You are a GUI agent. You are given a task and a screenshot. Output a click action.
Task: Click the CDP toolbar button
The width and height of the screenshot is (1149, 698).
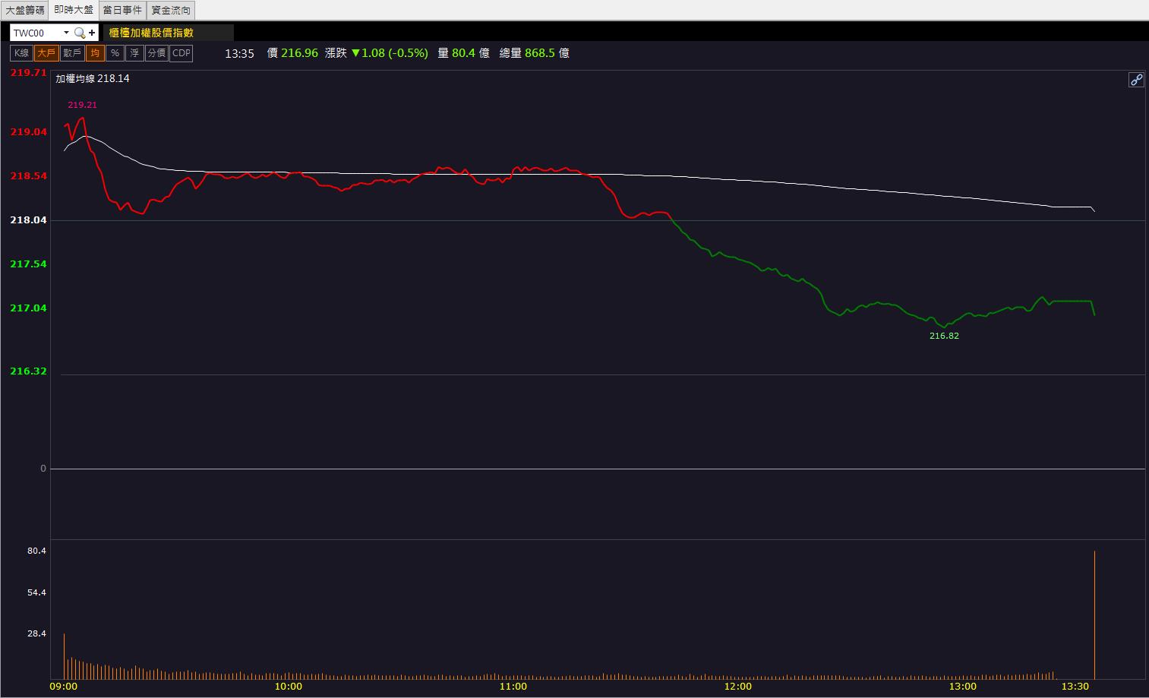(x=182, y=53)
